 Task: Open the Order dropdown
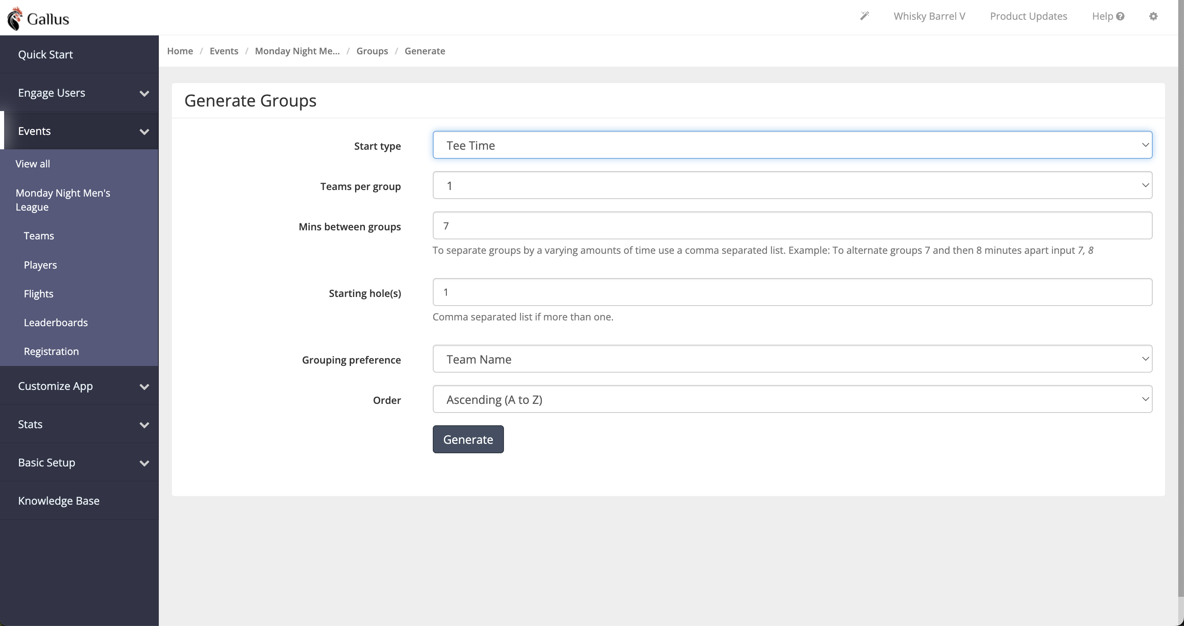(792, 399)
